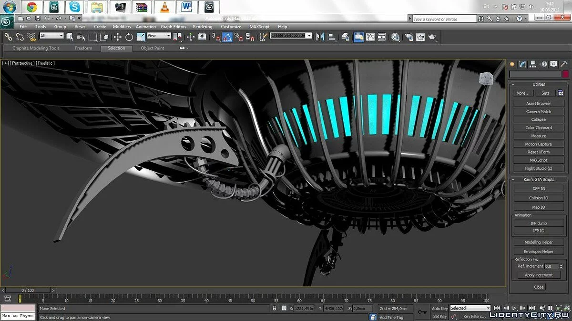Open the Material Editor icon
Image resolution: width=572 pixels, height=321 pixels.
[x=395, y=37]
